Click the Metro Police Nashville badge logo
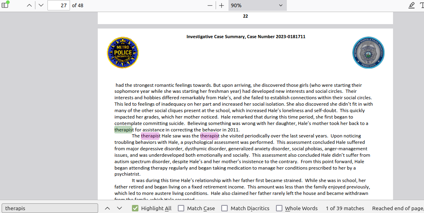 tap(123, 52)
